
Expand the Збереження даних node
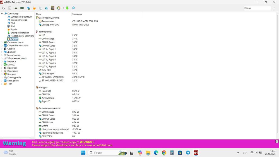pyautogui.click(x=2, y=58)
